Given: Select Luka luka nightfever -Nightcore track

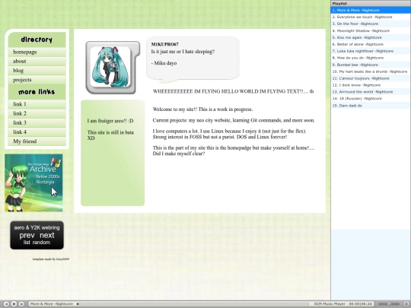Looking at the screenshot, I should point(371,51).
